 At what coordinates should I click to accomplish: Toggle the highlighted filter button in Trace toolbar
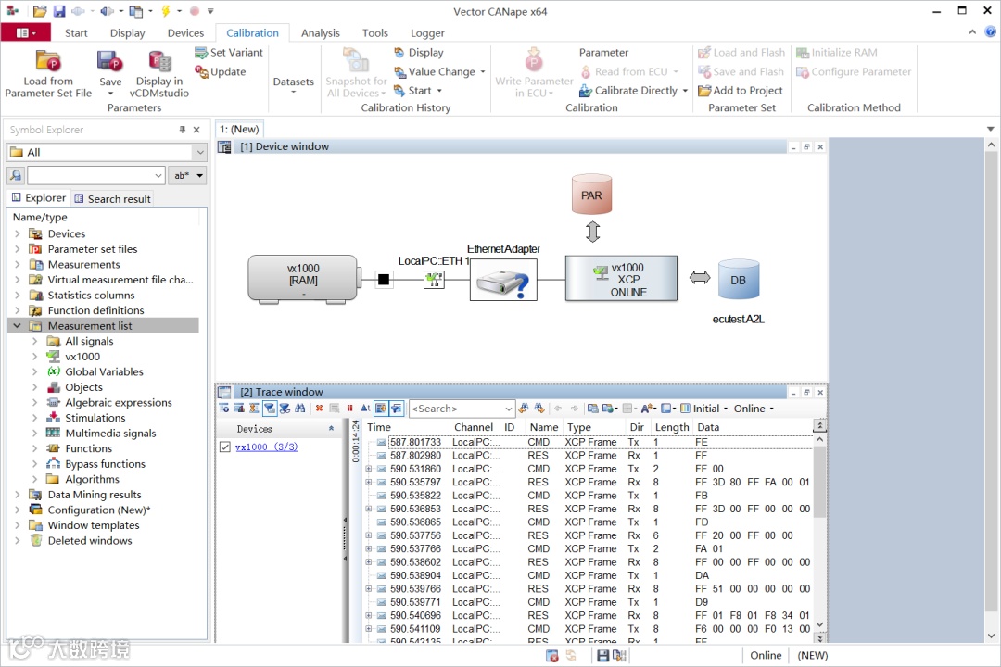(x=270, y=409)
